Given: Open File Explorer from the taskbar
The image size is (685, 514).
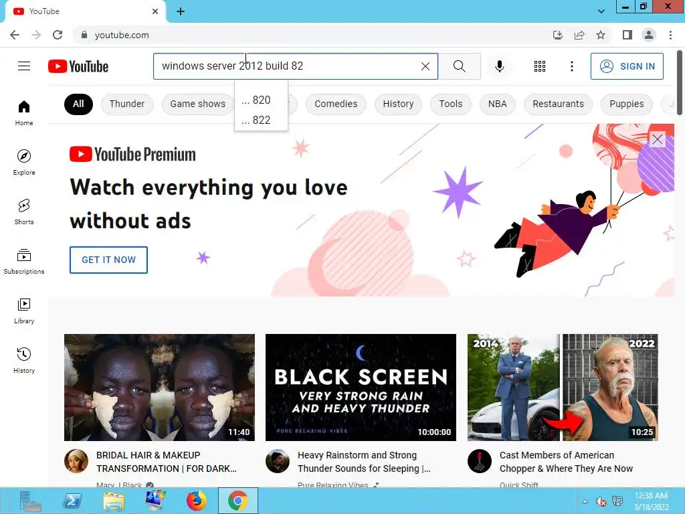Looking at the screenshot, I should pos(114,501).
